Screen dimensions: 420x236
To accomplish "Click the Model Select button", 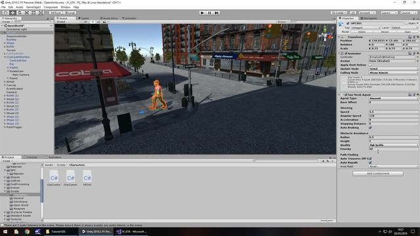I will click(x=362, y=31).
